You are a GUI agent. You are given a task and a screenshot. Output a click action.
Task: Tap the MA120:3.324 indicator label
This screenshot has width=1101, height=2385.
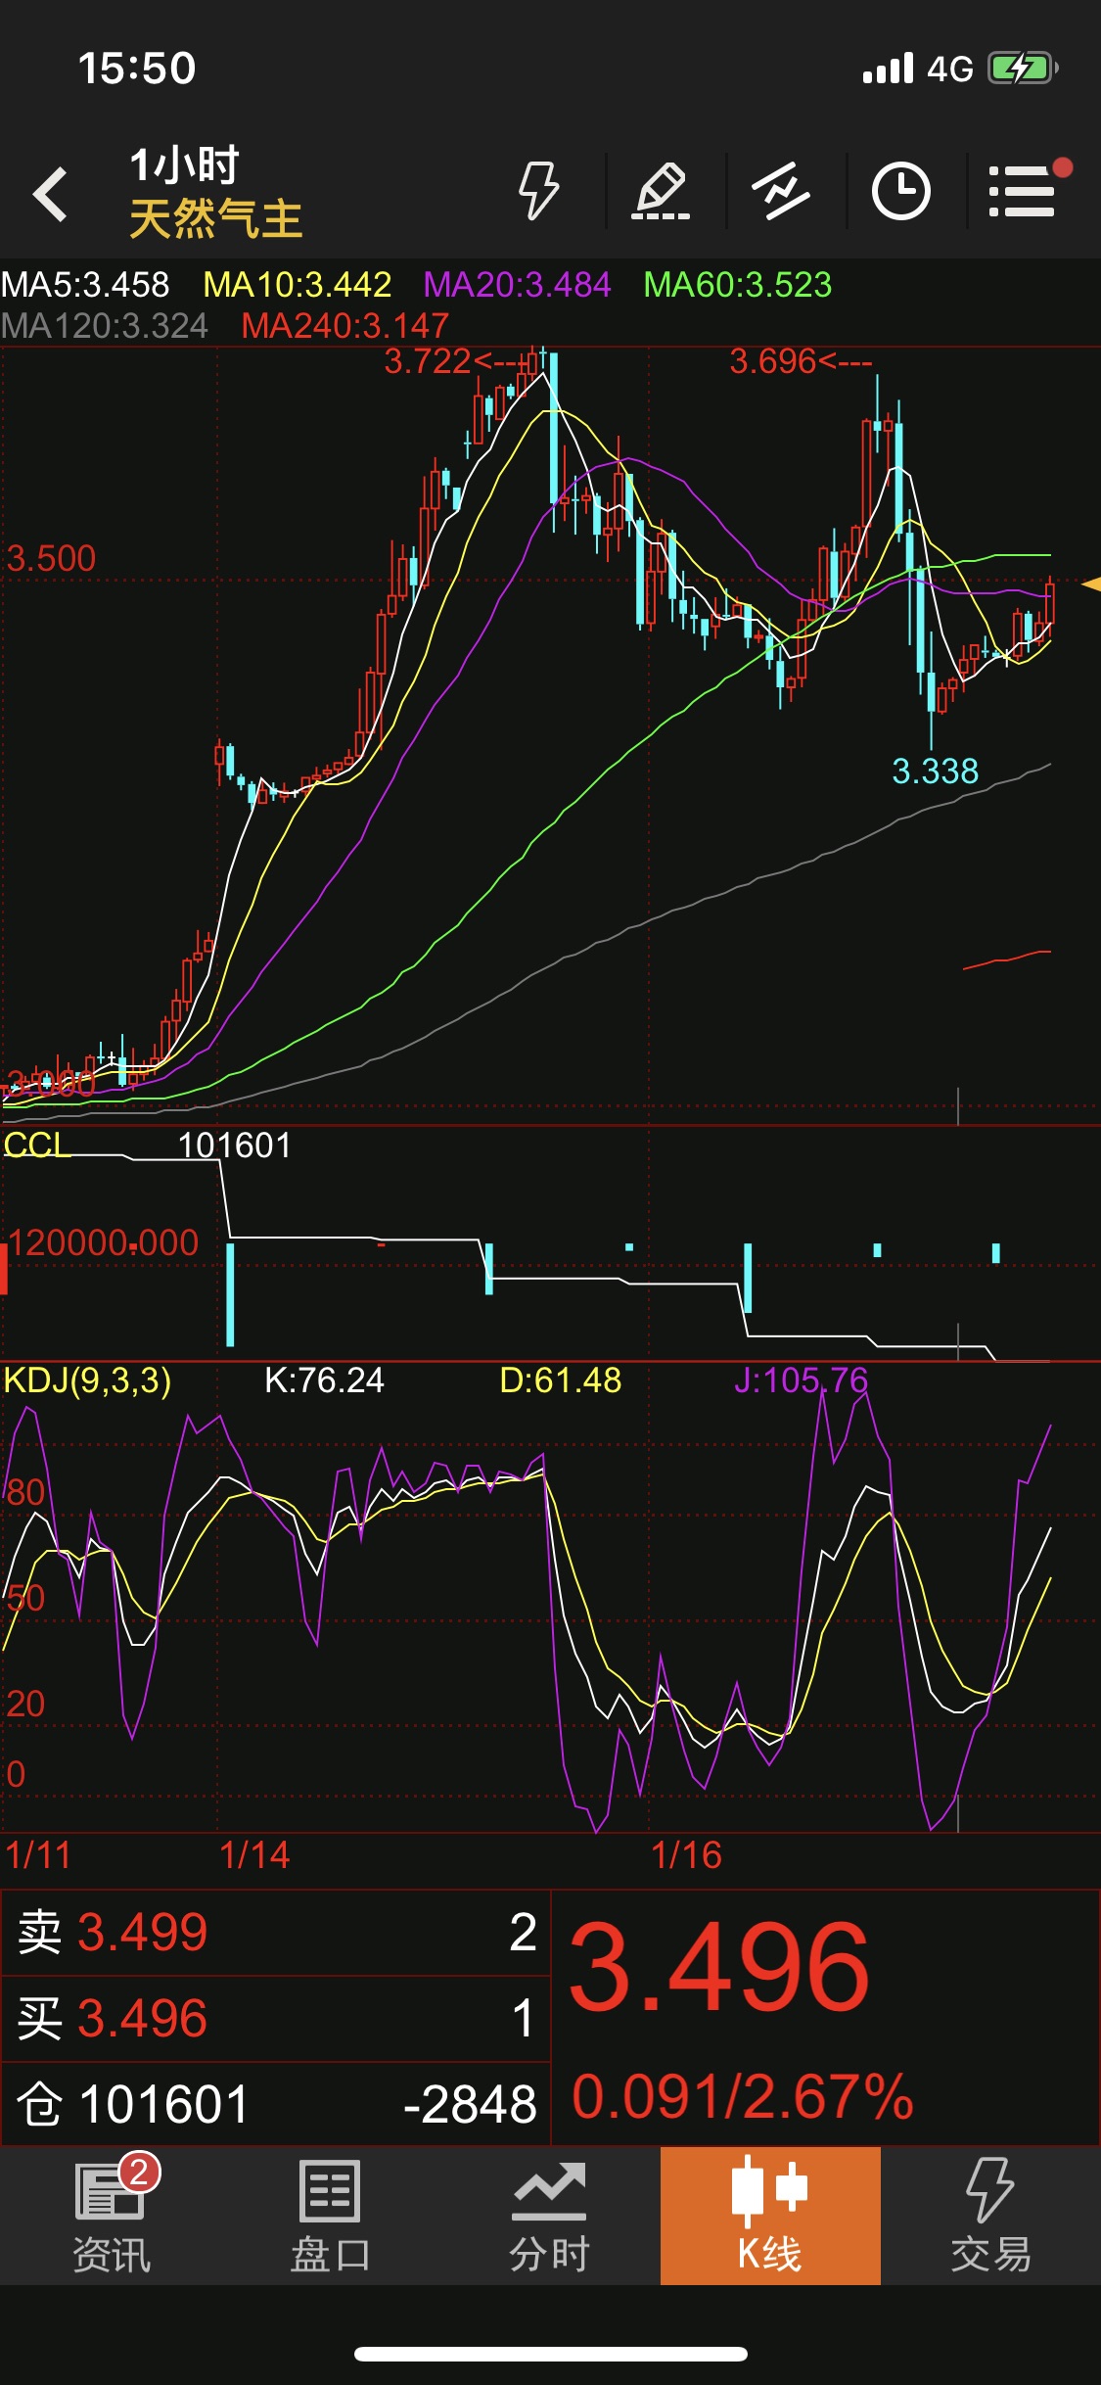point(105,326)
